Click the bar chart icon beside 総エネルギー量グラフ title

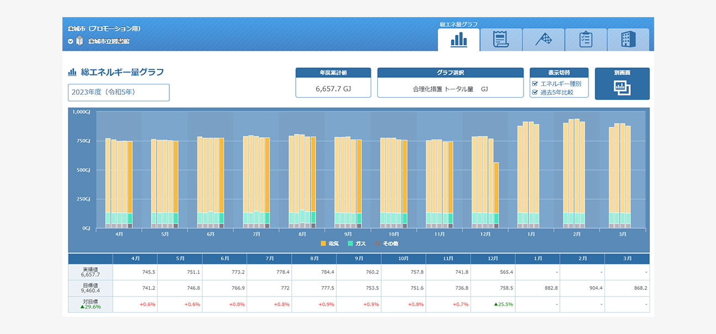pos(72,72)
